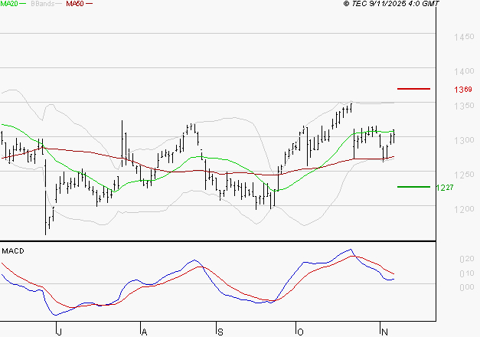Click the 1300 price axis label
Viewport: 480px width, 337px height.
pyautogui.click(x=464, y=140)
